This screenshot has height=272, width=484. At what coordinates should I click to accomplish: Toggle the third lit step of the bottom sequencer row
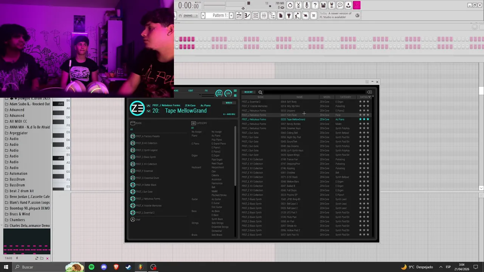pos(189,46)
